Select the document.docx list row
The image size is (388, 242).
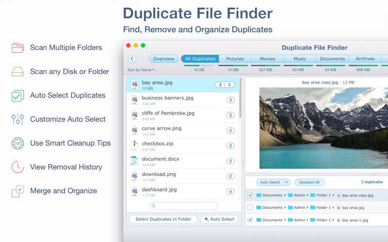183,161
